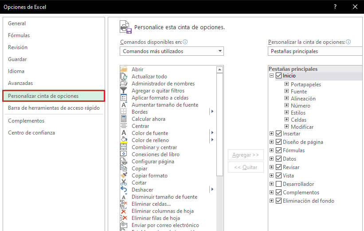
Task: Select the Estilos group in tree
Action: pos(298,113)
